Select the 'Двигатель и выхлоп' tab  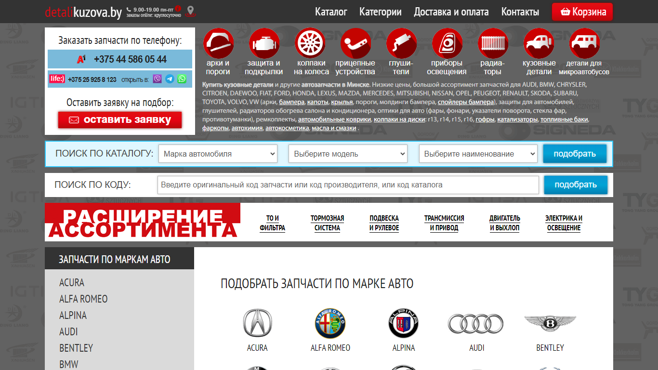coord(505,223)
